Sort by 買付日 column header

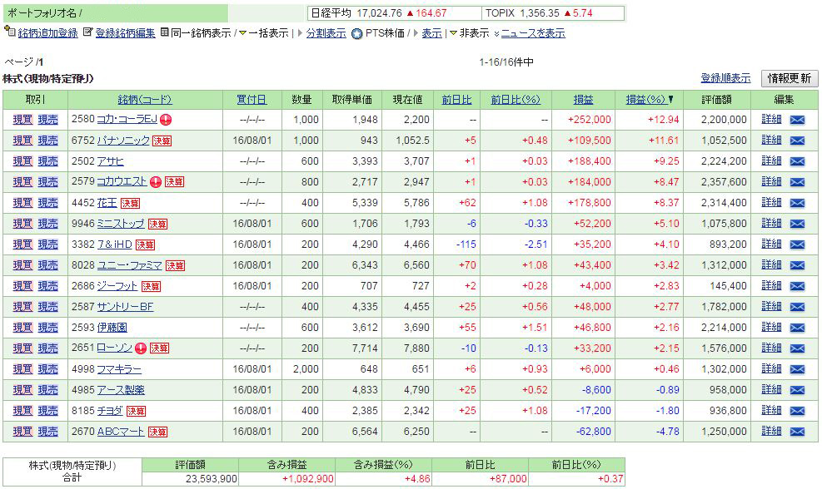(252, 100)
